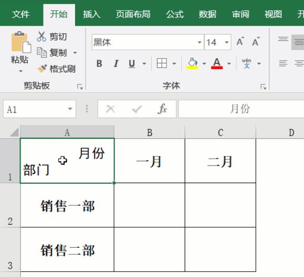Image resolution: width=304 pixels, height=277 pixels.
Task: Open the 页面布局 tab
Action: click(x=133, y=14)
